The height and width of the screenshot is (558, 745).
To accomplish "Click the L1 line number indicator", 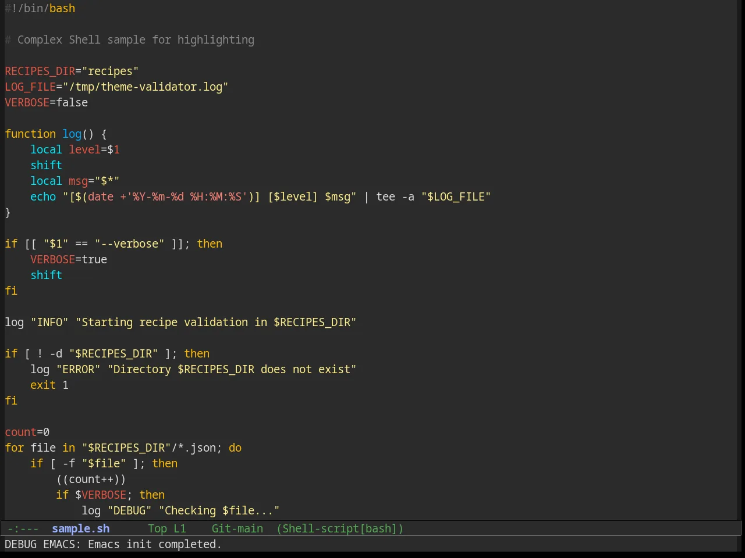I will (x=180, y=528).
